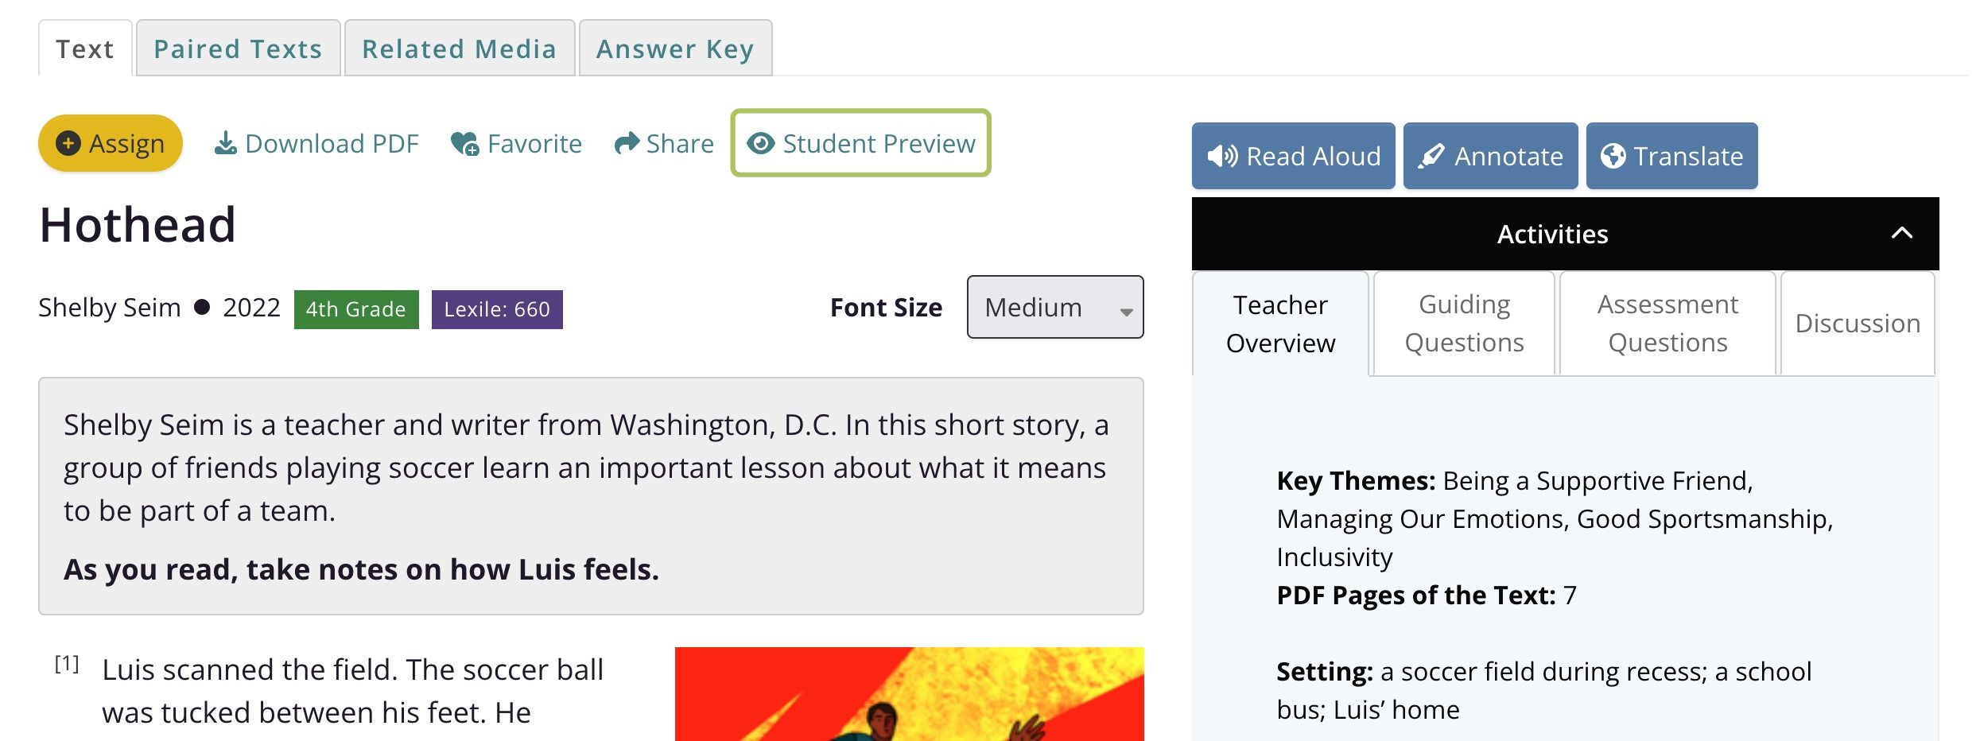Click the Lexile: 660 purple badge
This screenshot has width=1980, height=741.
click(x=497, y=309)
